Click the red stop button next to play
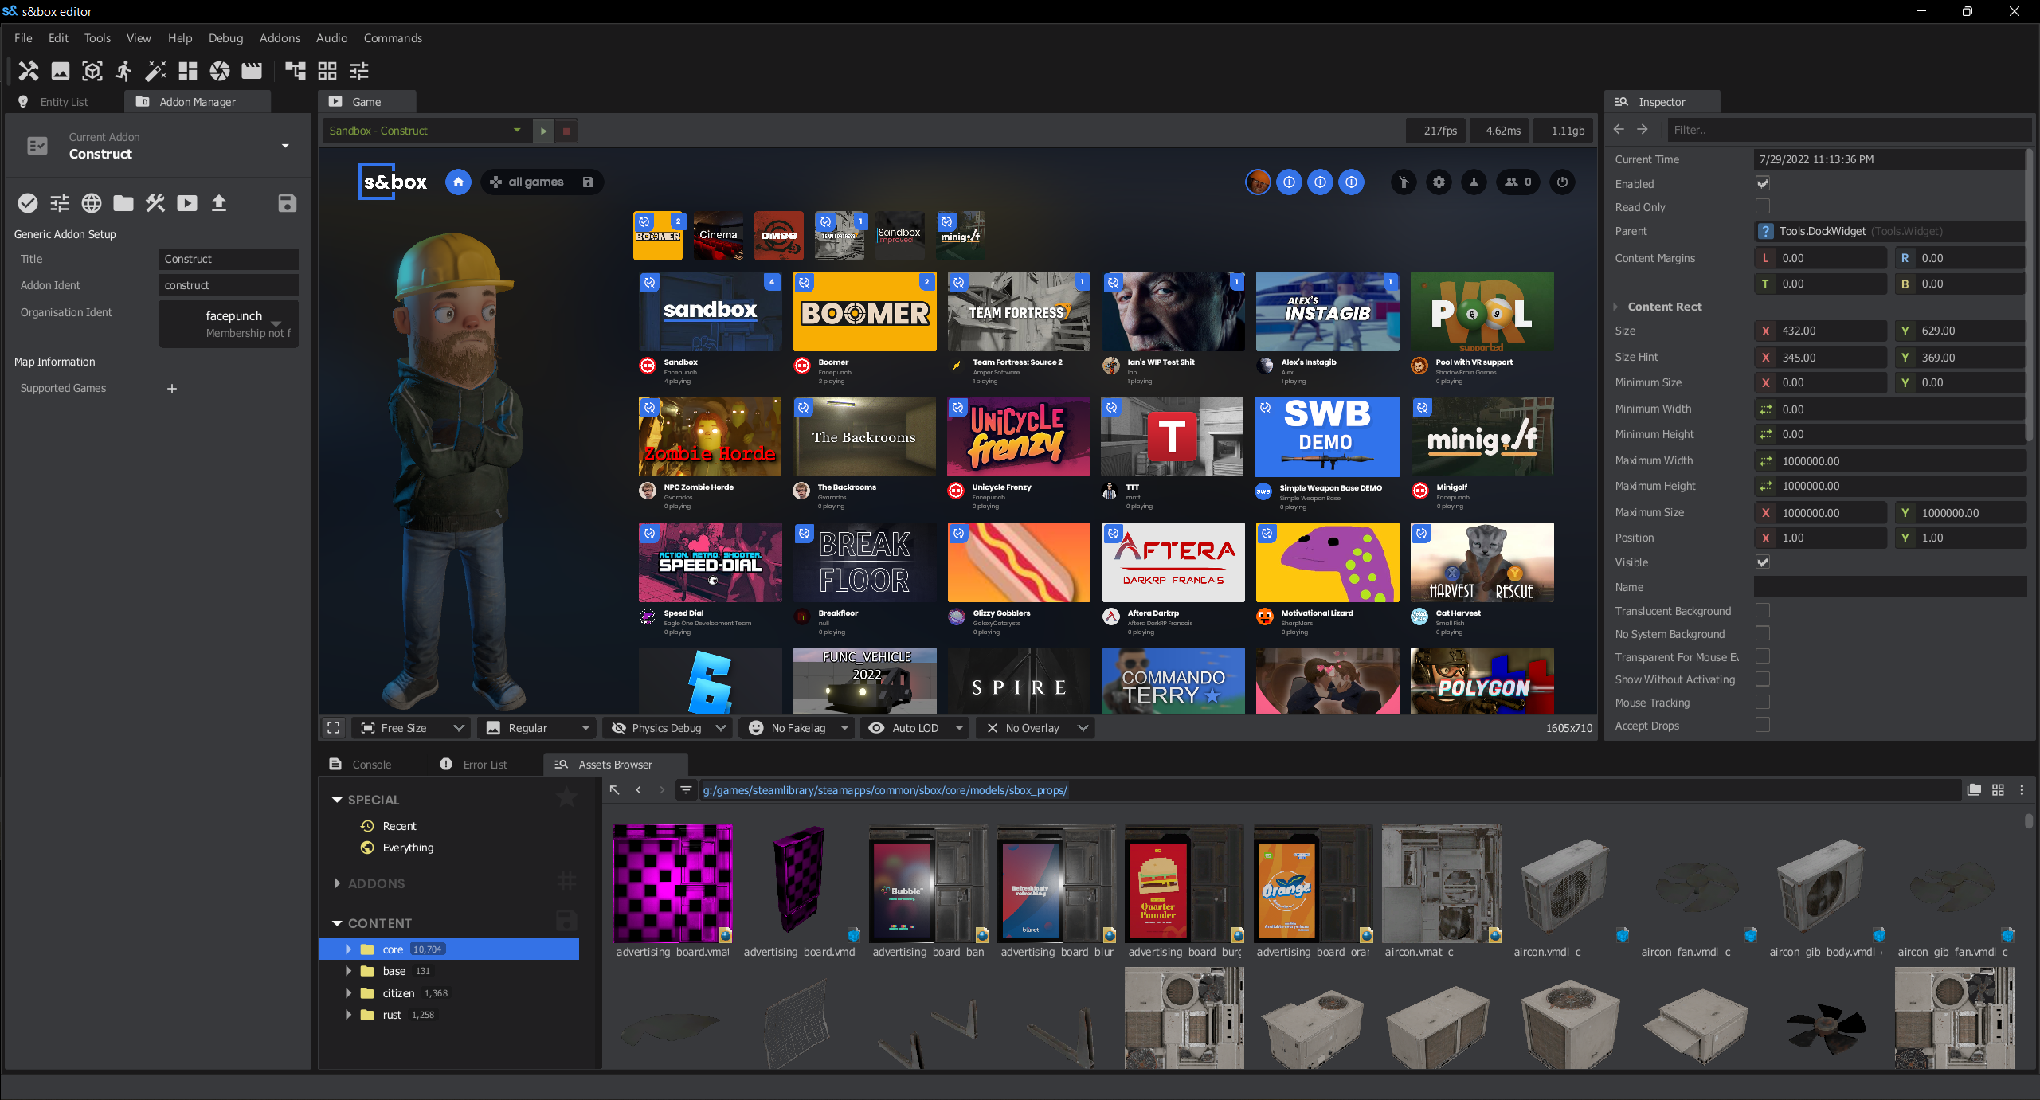This screenshot has height=1100, width=2040. coord(566,131)
